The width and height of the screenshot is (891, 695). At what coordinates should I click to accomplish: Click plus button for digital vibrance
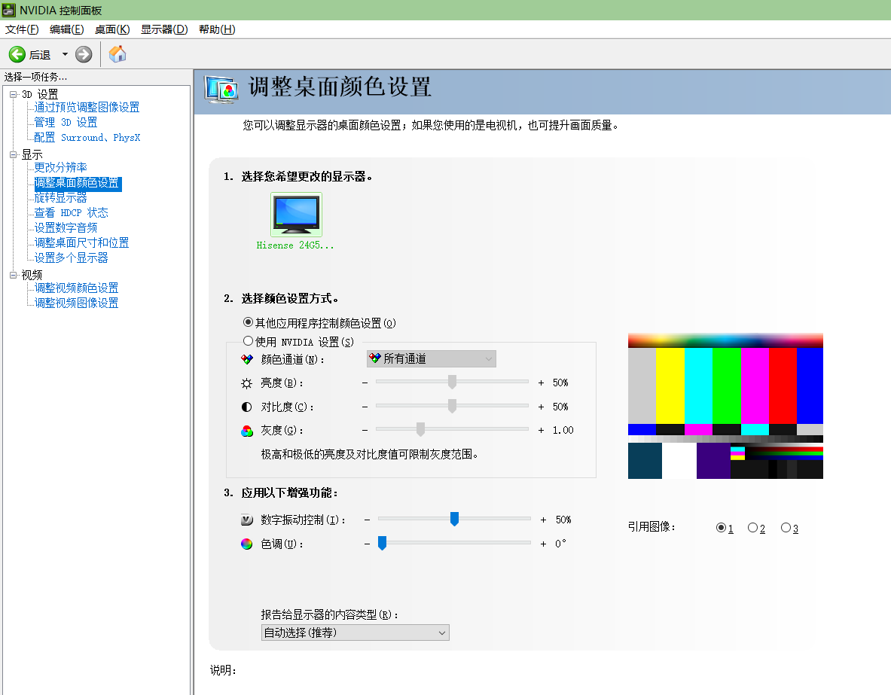[543, 520]
